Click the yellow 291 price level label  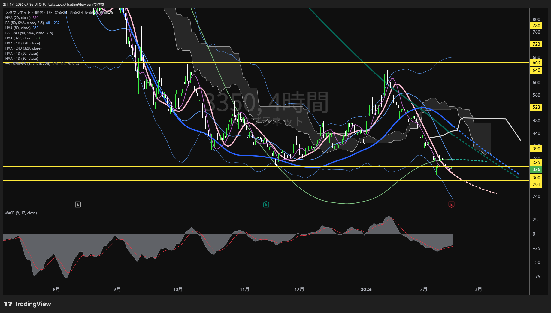536,185
